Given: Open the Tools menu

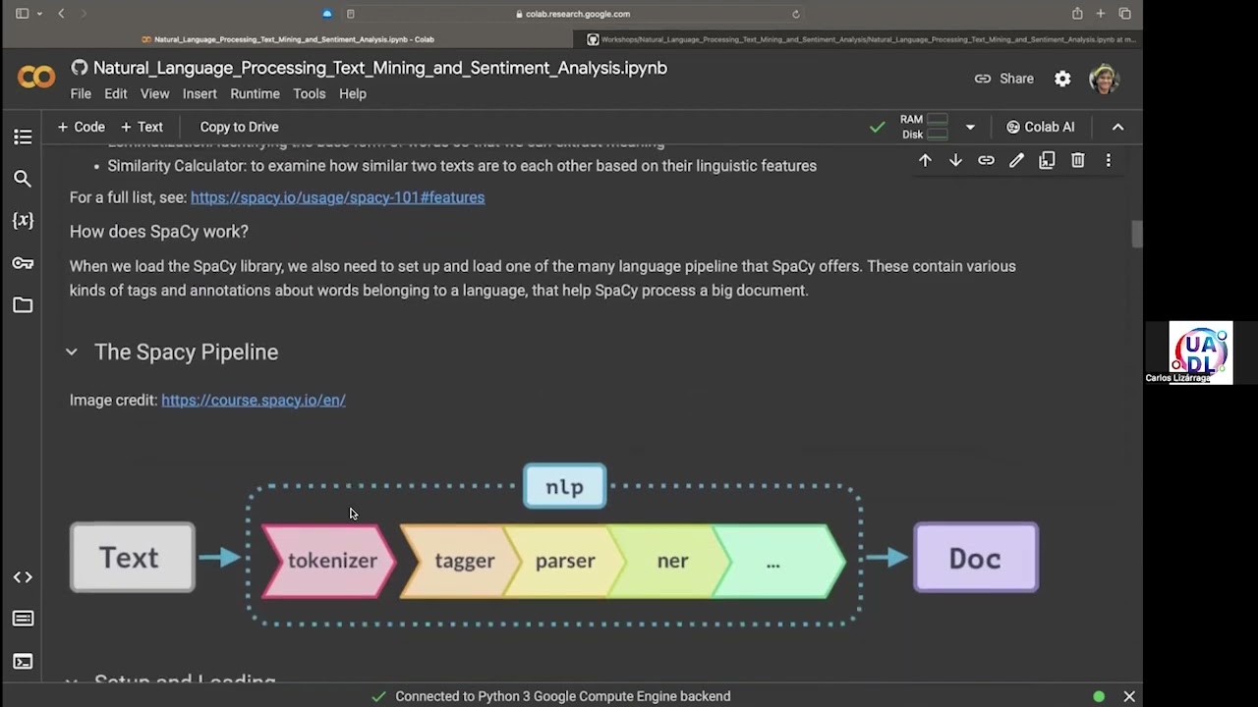Looking at the screenshot, I should (x=309, y=94).
